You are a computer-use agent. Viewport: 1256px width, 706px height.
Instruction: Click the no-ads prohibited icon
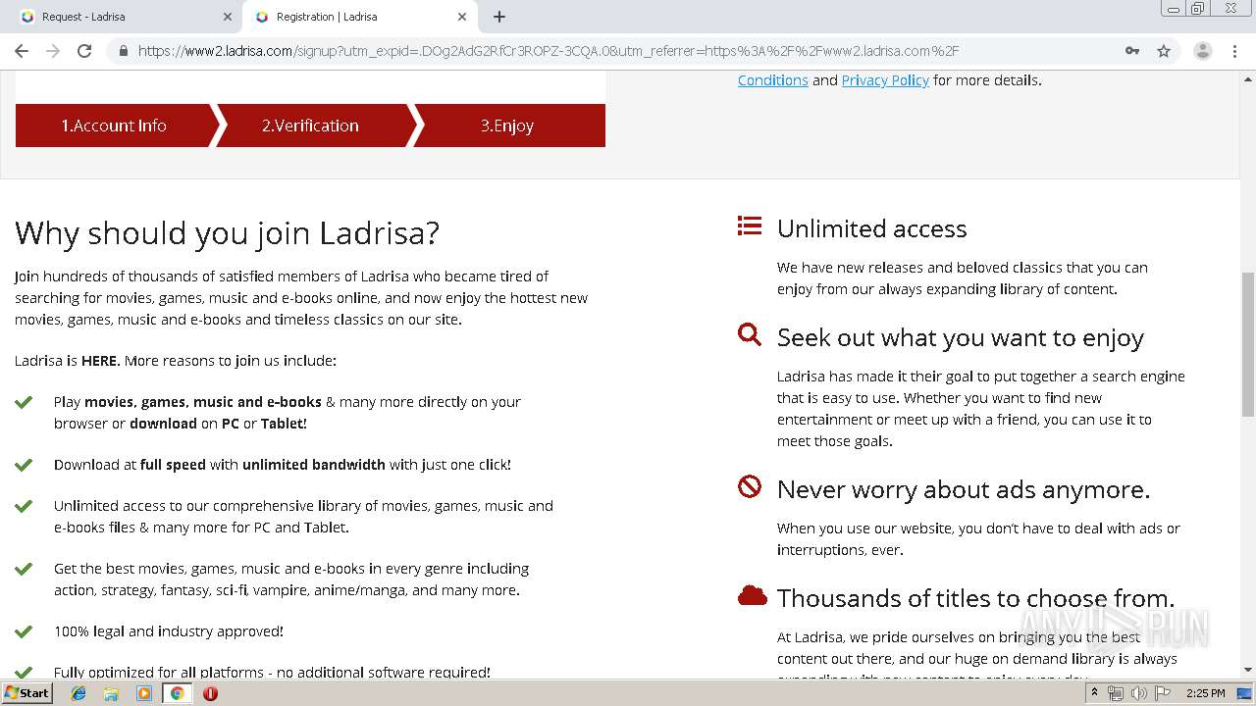[750, 486]
